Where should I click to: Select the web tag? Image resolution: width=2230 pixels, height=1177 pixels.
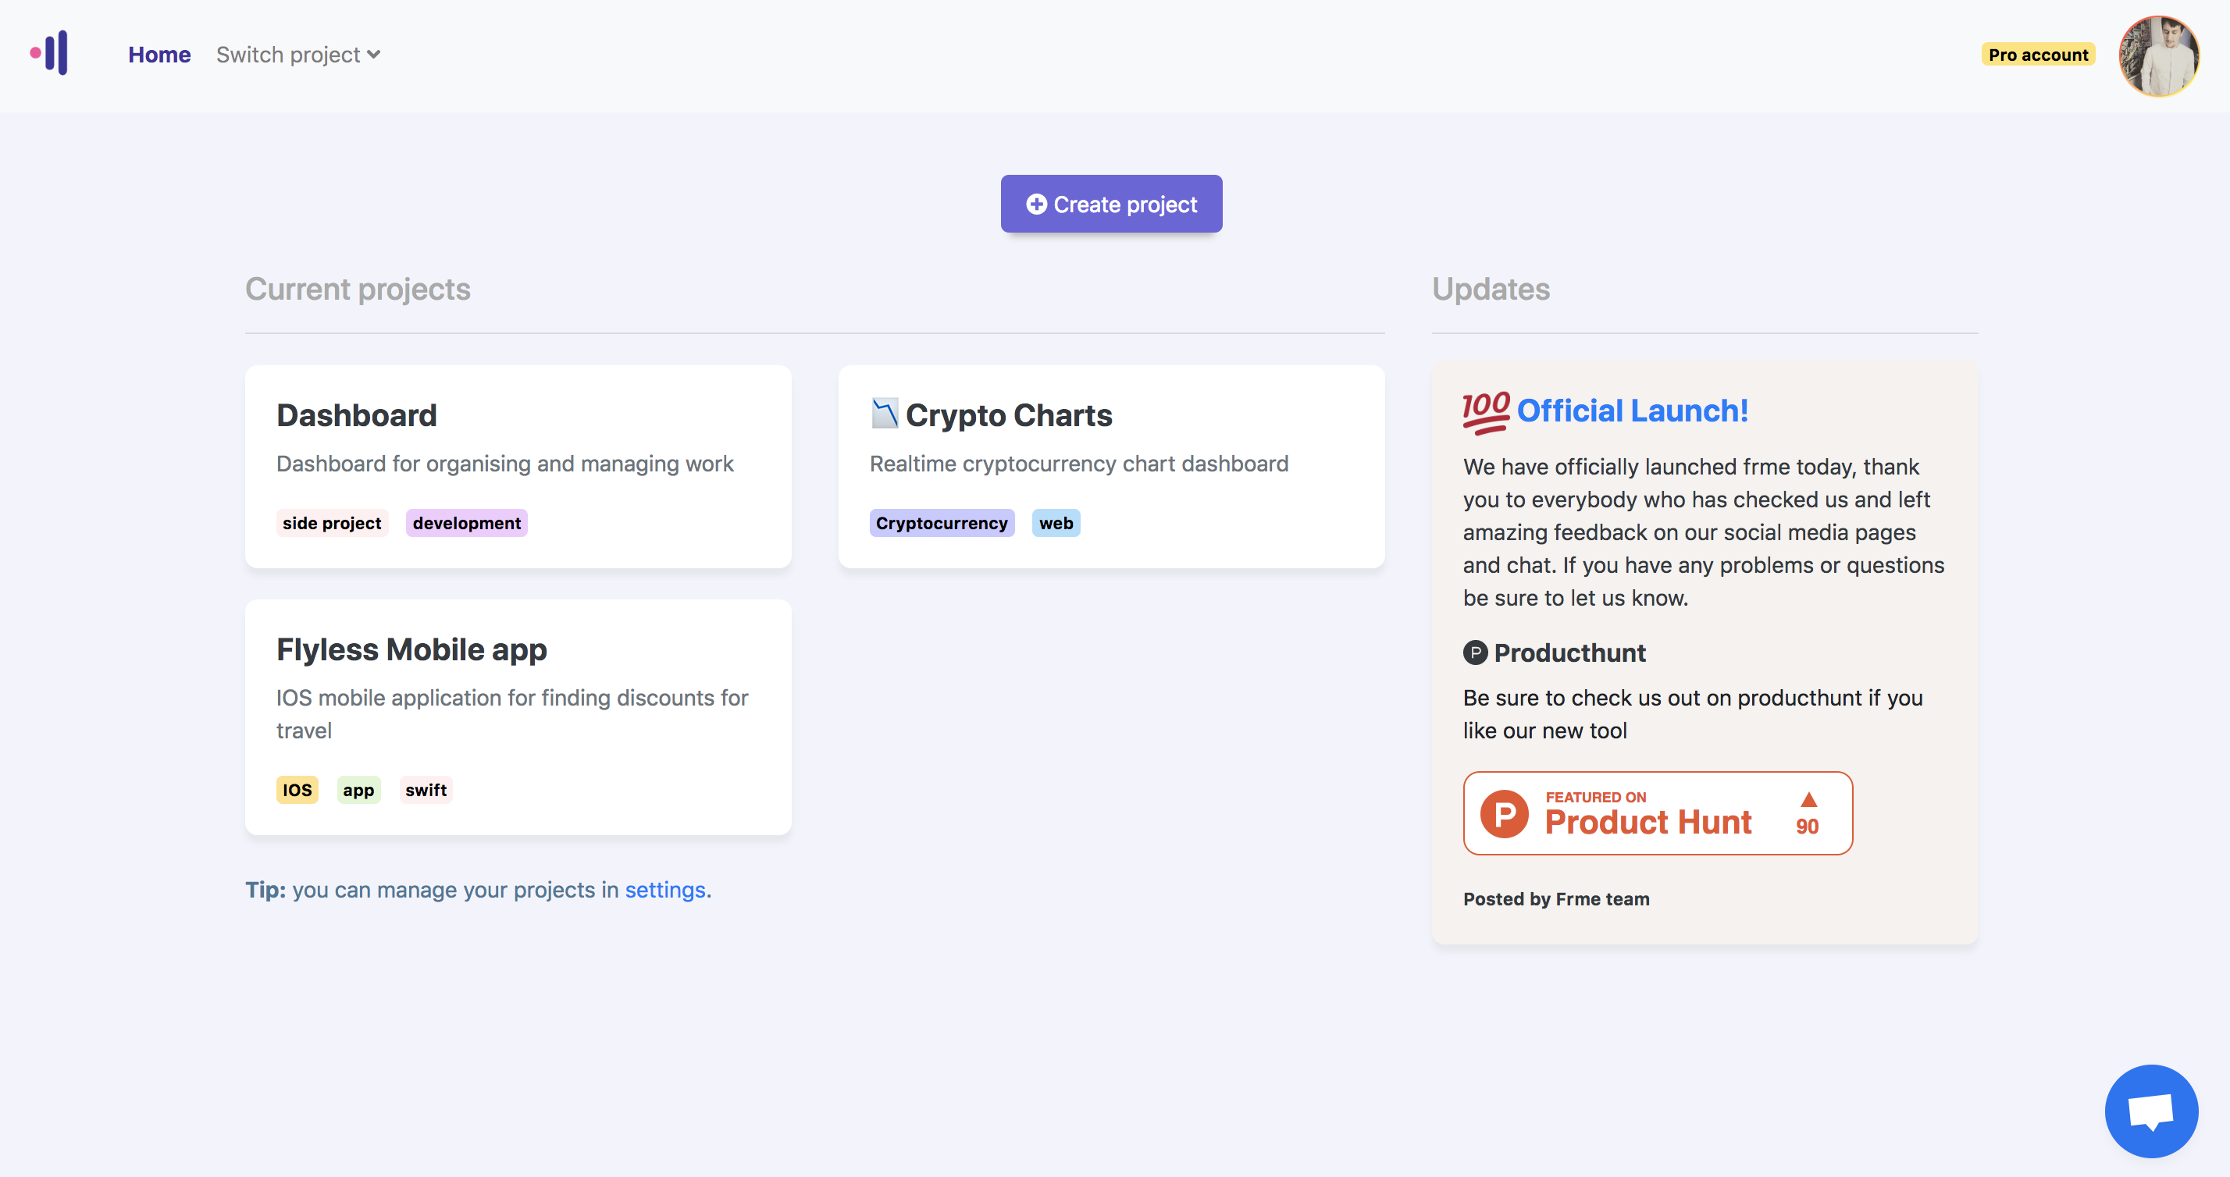pyautogui.click(x=1056, y=523)
